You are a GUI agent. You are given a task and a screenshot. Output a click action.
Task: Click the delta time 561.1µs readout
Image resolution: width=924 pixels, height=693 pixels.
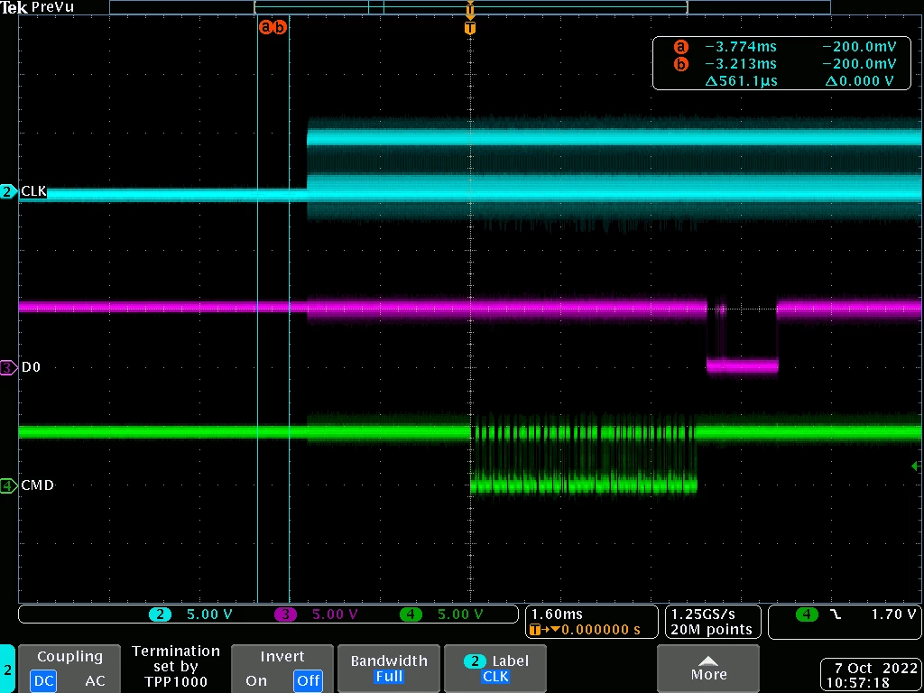click(741, 80)
